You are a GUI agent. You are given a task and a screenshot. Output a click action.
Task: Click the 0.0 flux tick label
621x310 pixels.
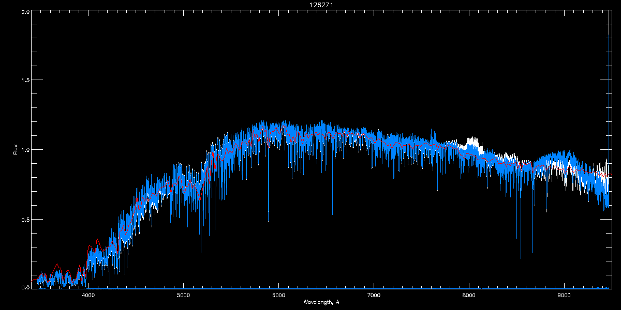point(25,286)
